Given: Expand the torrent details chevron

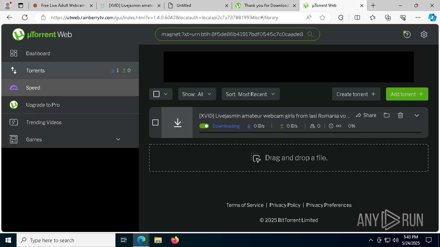Looking at the screenshot, I should coord(417,115).
